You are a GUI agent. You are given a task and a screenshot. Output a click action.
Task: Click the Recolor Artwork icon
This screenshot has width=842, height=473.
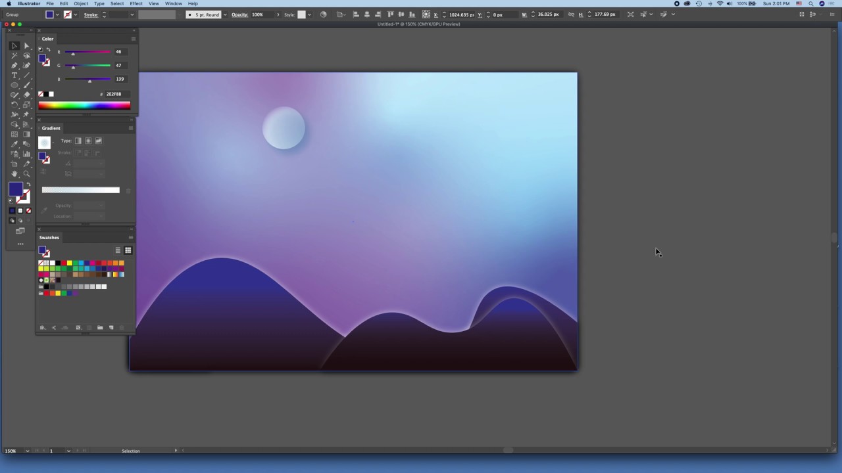click(x=323, y=14)
